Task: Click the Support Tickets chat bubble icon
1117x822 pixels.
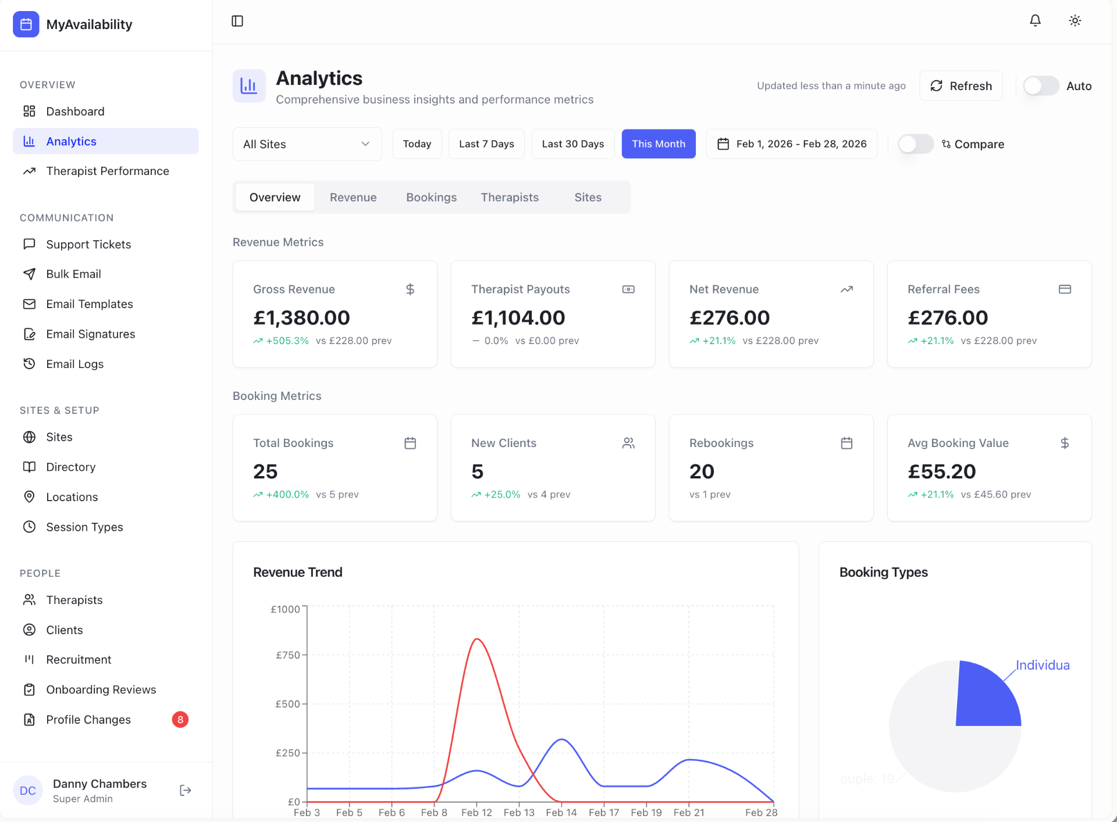Action: (x=29, y=244)
